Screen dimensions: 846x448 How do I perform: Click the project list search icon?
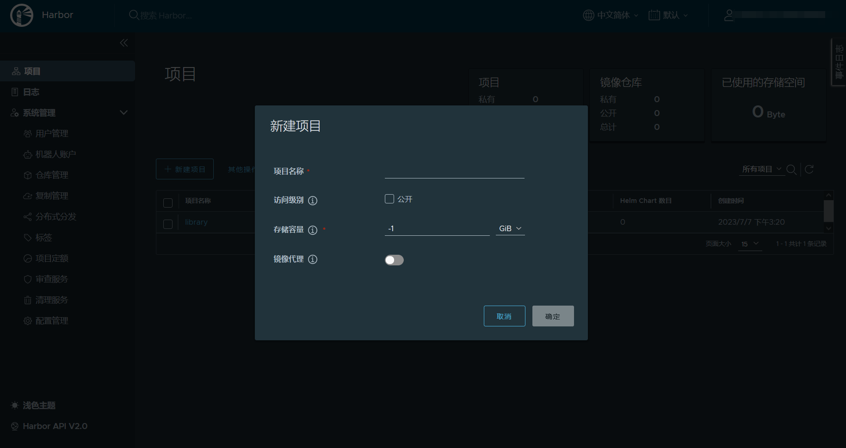coord(791,170)
